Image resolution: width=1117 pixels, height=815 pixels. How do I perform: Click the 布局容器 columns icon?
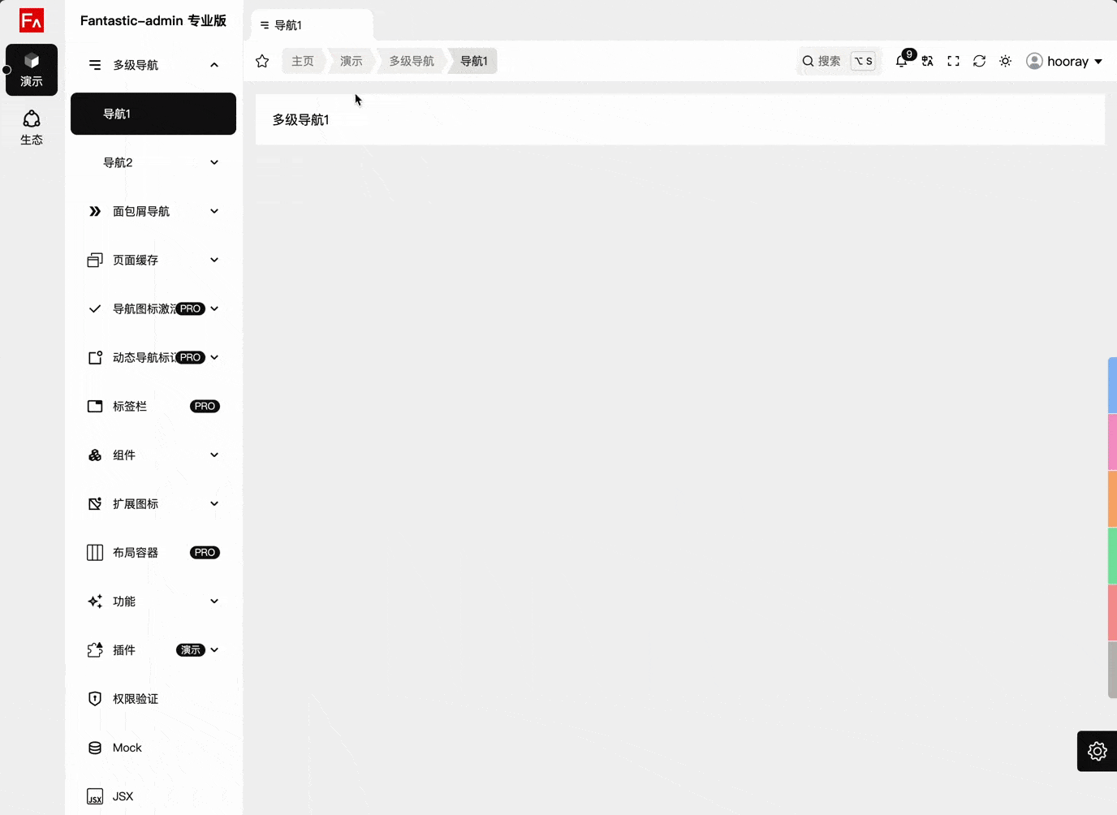click(95, 552)
